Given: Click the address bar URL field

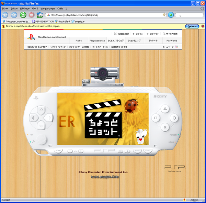Looking at the screenshot, I should click(106, 15).
